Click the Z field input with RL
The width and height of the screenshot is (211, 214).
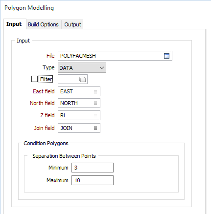click(79, 115)
